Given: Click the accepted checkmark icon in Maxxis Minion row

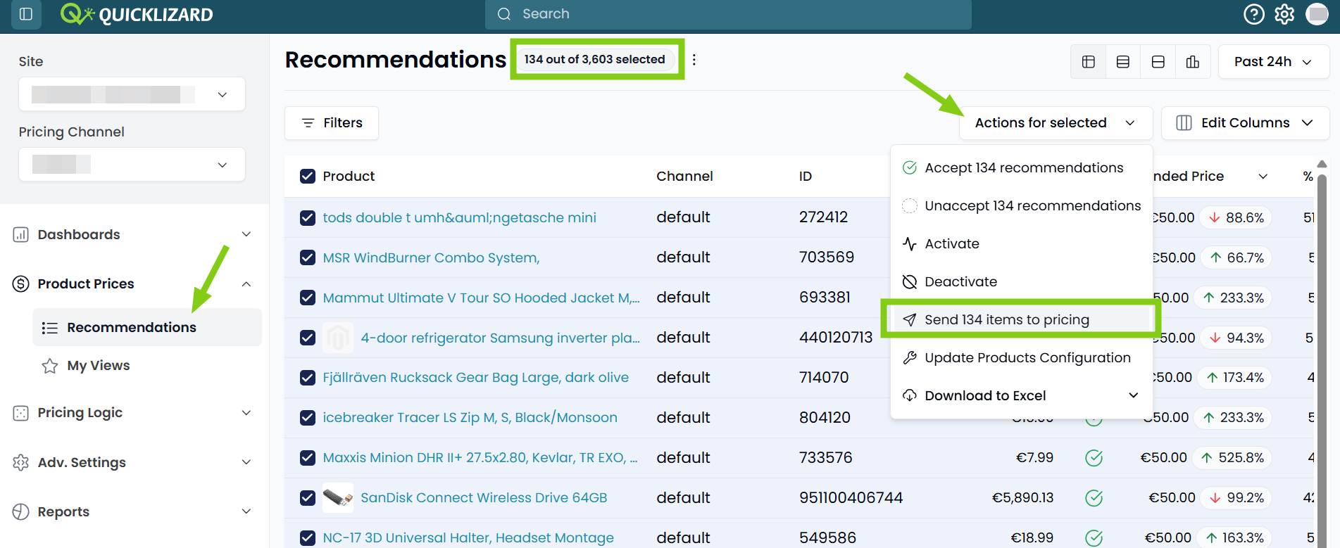Looking at the screenshot, I should click(1094, 458).
